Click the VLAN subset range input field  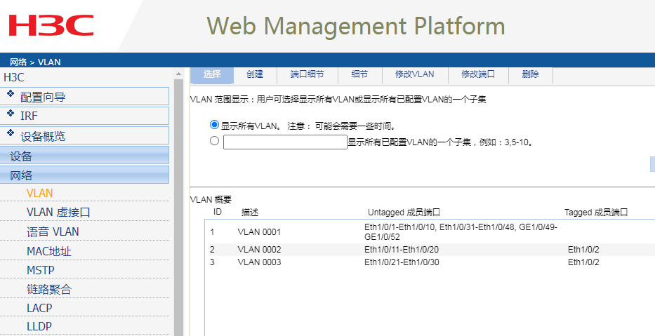(x=285, y=142)
